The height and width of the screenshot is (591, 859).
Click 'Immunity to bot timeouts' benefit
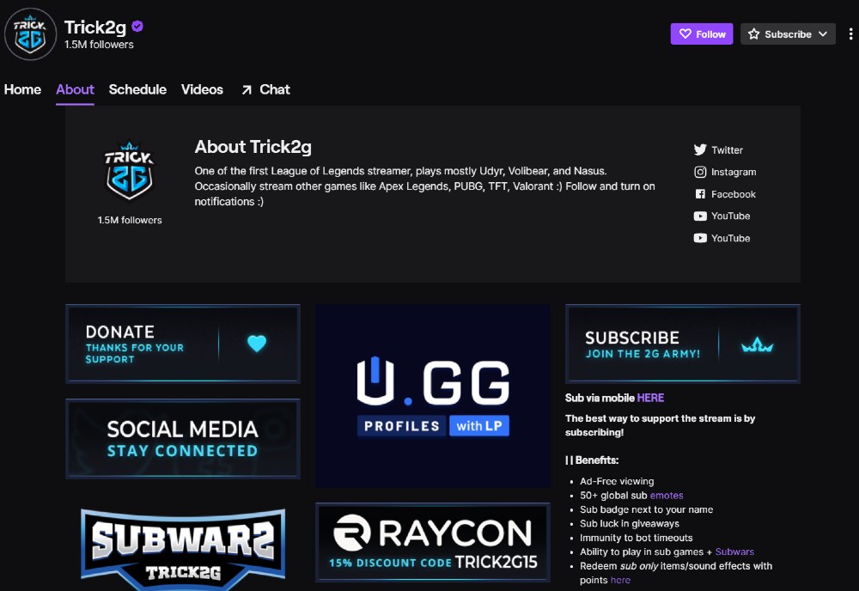pos(636,538)
